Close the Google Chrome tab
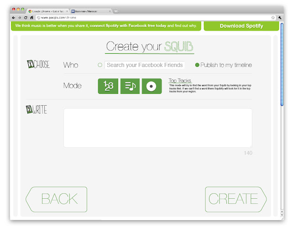 pyautogui.click(x=67, y=11)
